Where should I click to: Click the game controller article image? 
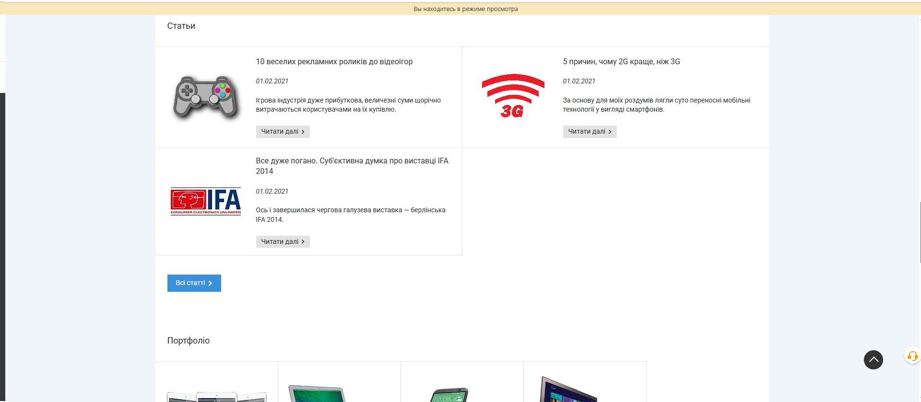pos(205,97)
